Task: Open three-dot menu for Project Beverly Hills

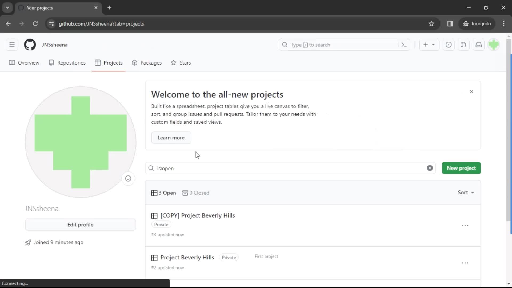Action: pyautogui.click(x=465, y=263)
